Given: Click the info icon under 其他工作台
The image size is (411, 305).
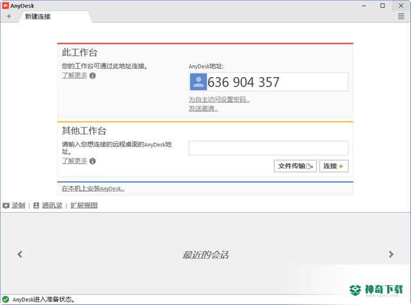Looking at the screenshot, I should [92, 161].
